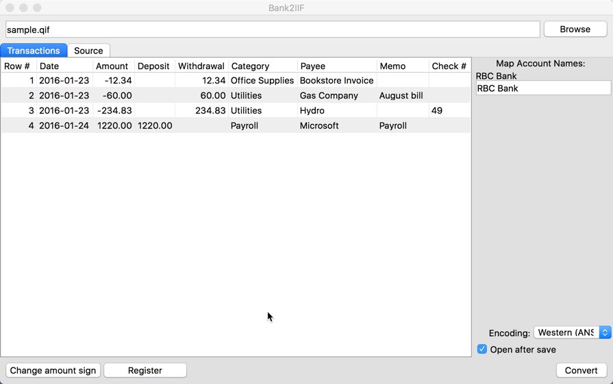Select the date cell in row 1
The image size is (613, 384).
[x=64, y=81]
